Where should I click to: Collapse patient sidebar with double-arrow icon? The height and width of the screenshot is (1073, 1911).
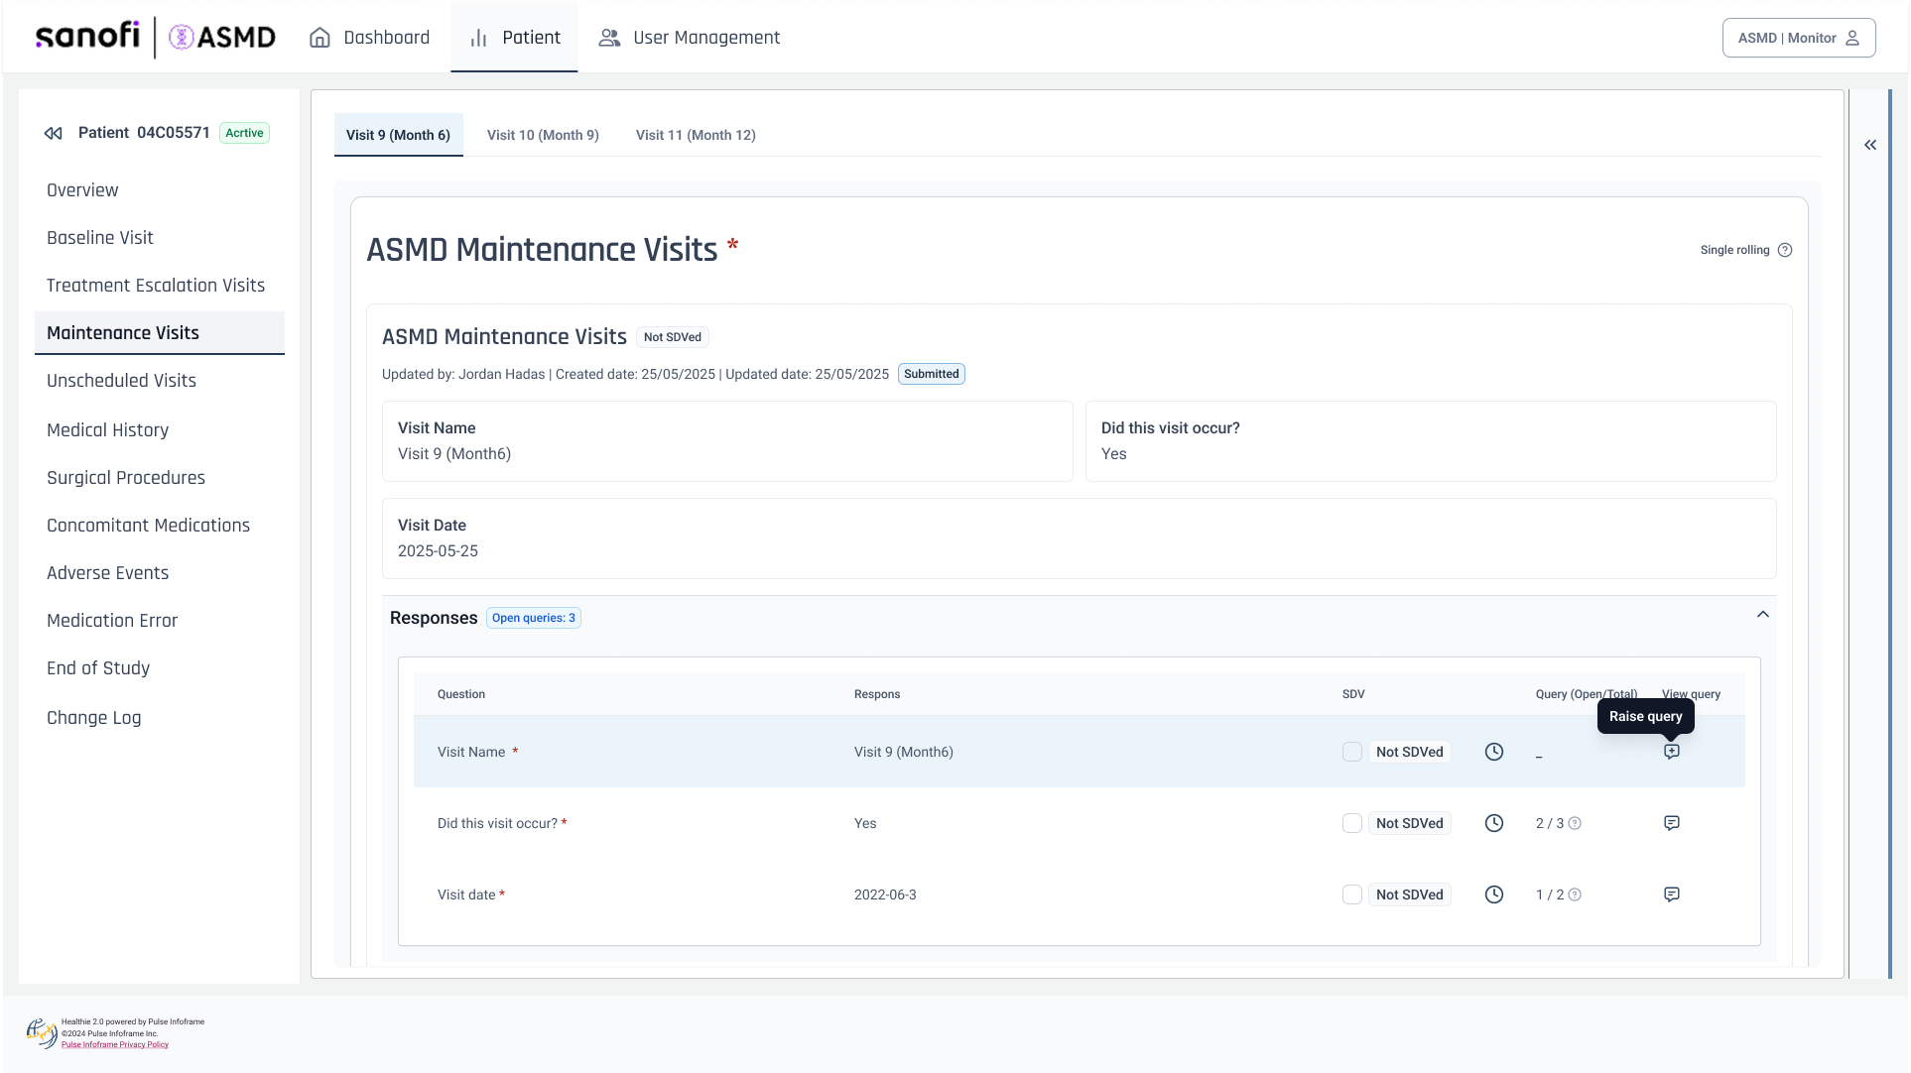[x=54, y=133]
